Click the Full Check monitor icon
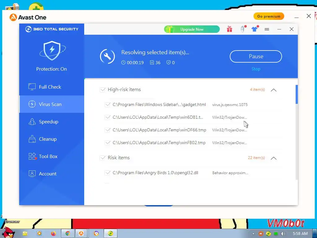The image size is (317, 238). 32,87
